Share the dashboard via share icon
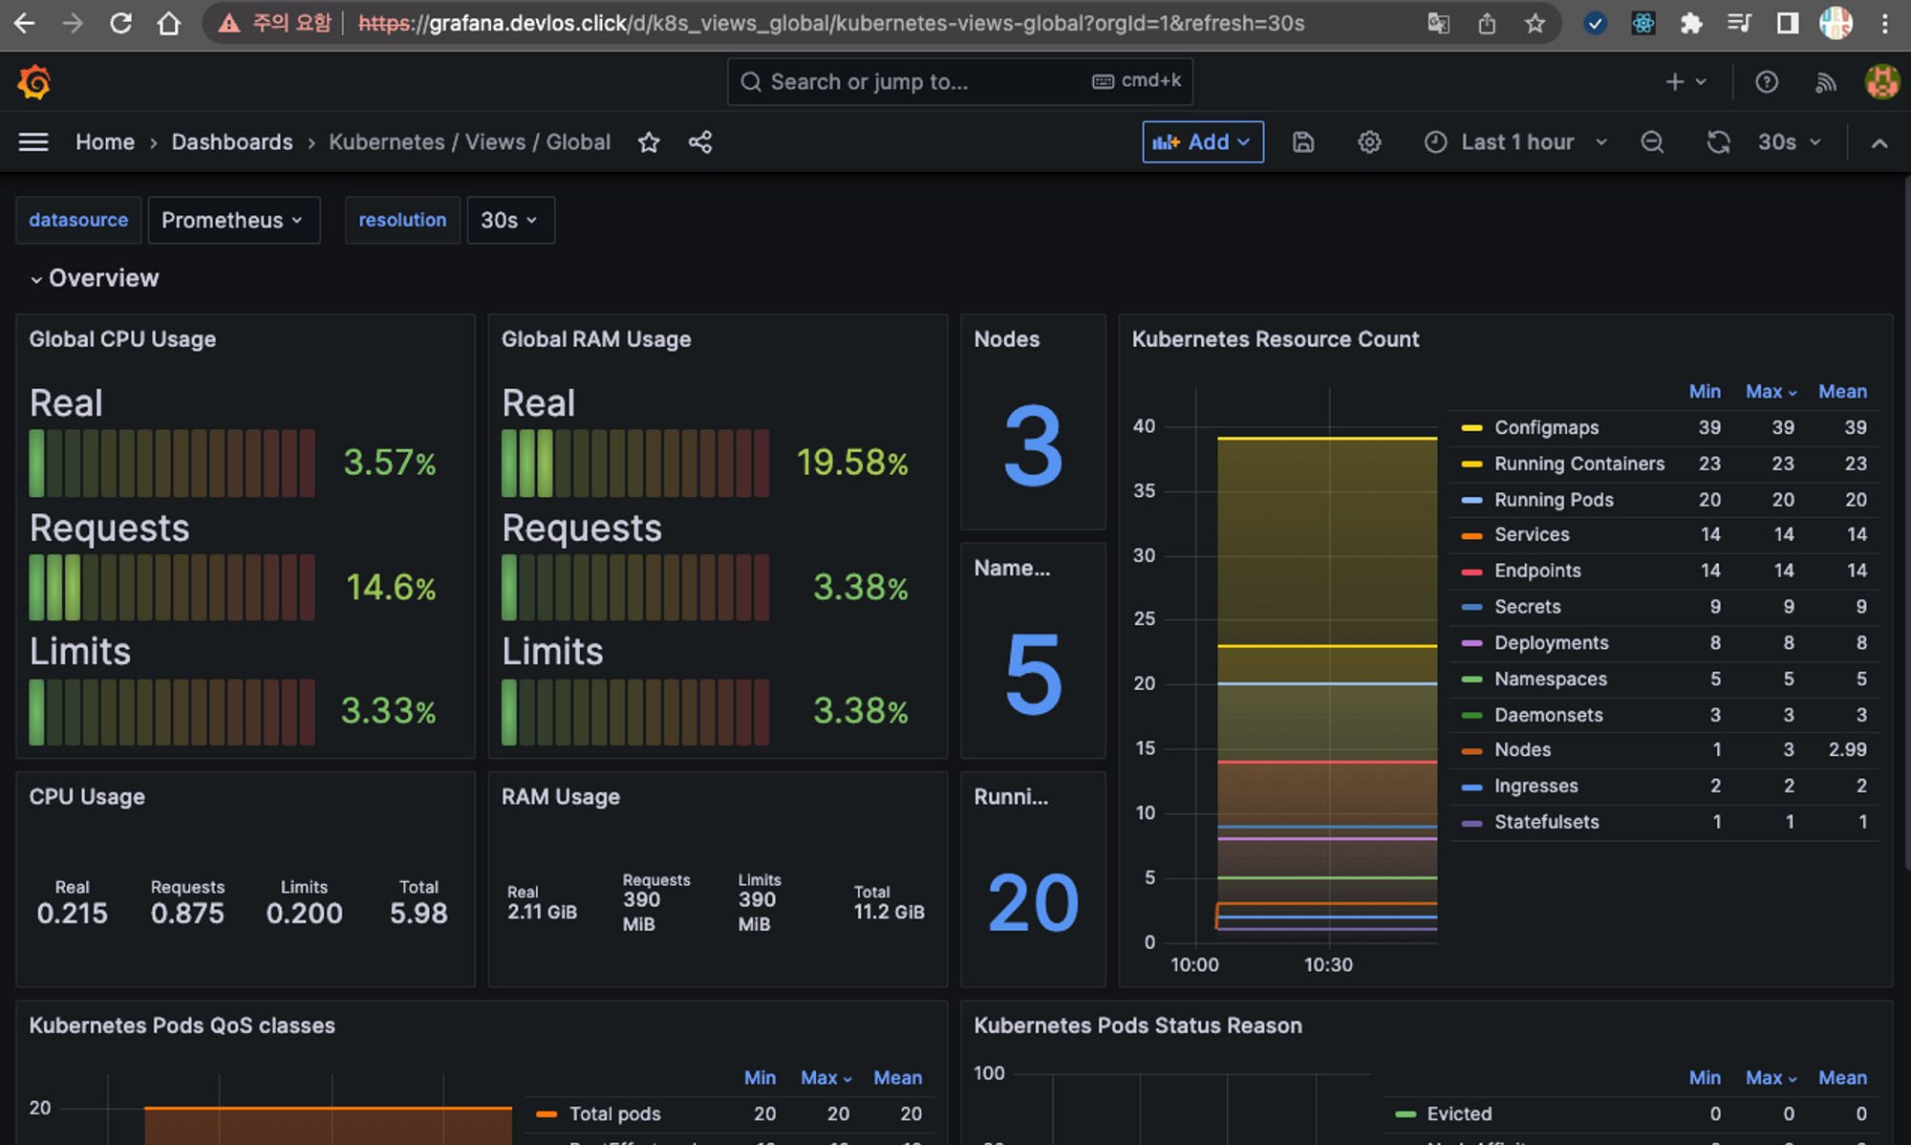Image resolution: width=1911 pixels, height=1145 pixels. (700, 142)
